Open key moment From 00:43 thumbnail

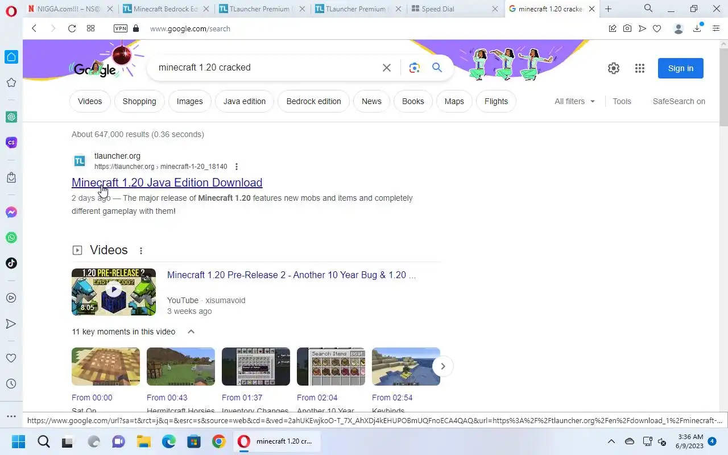[x=181, y=367]
